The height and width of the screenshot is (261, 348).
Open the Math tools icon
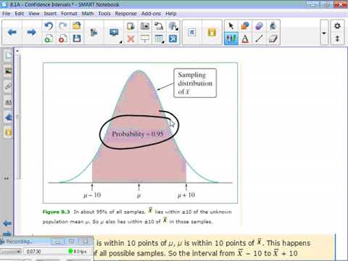pyautogui.click(x=192, y=32)
